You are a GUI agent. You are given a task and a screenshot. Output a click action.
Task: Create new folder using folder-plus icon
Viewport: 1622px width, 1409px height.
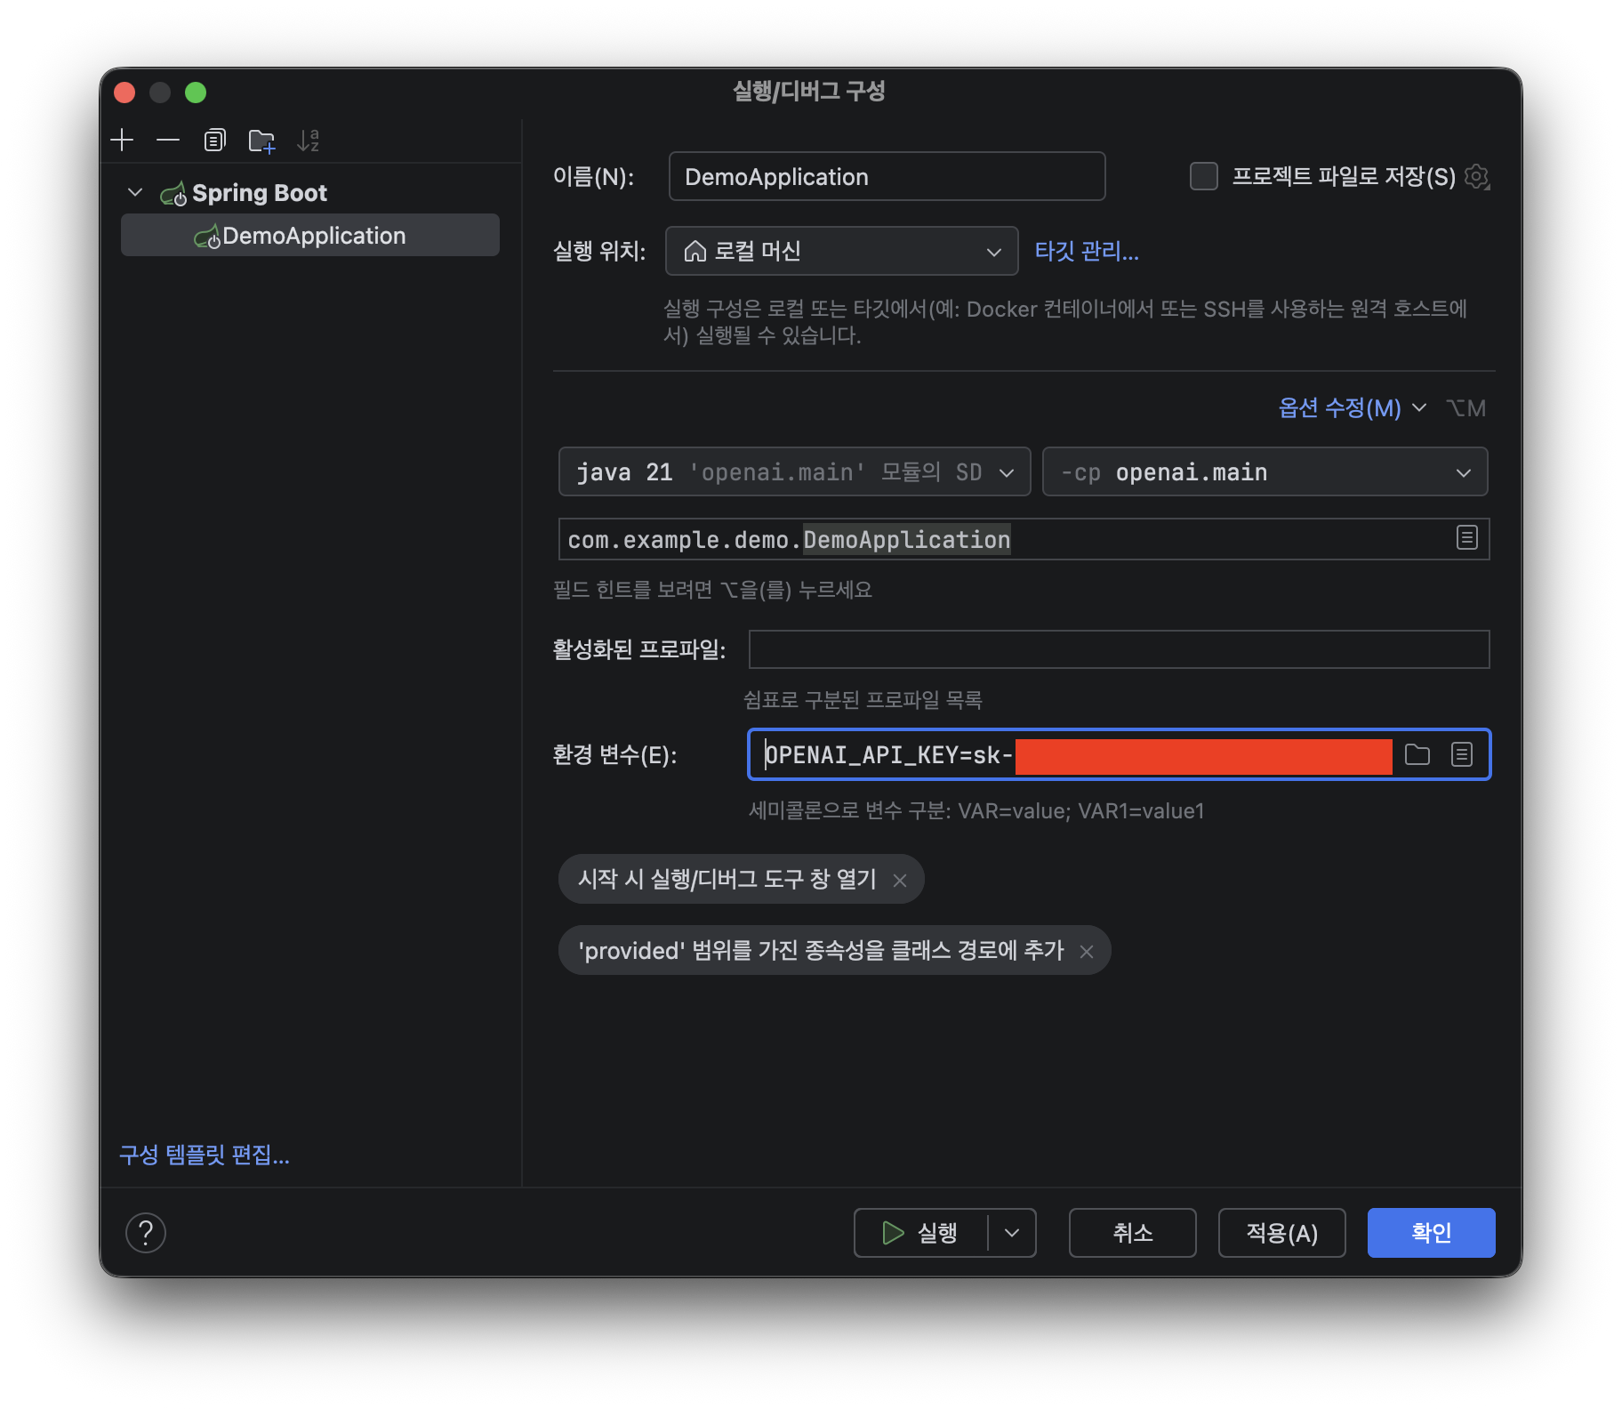coord(261,141)
